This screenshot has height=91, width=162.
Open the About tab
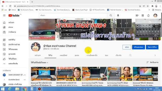tap(118, 55)
